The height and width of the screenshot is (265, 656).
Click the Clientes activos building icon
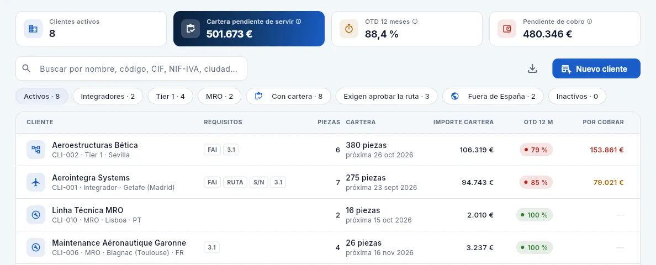(33, 28)
